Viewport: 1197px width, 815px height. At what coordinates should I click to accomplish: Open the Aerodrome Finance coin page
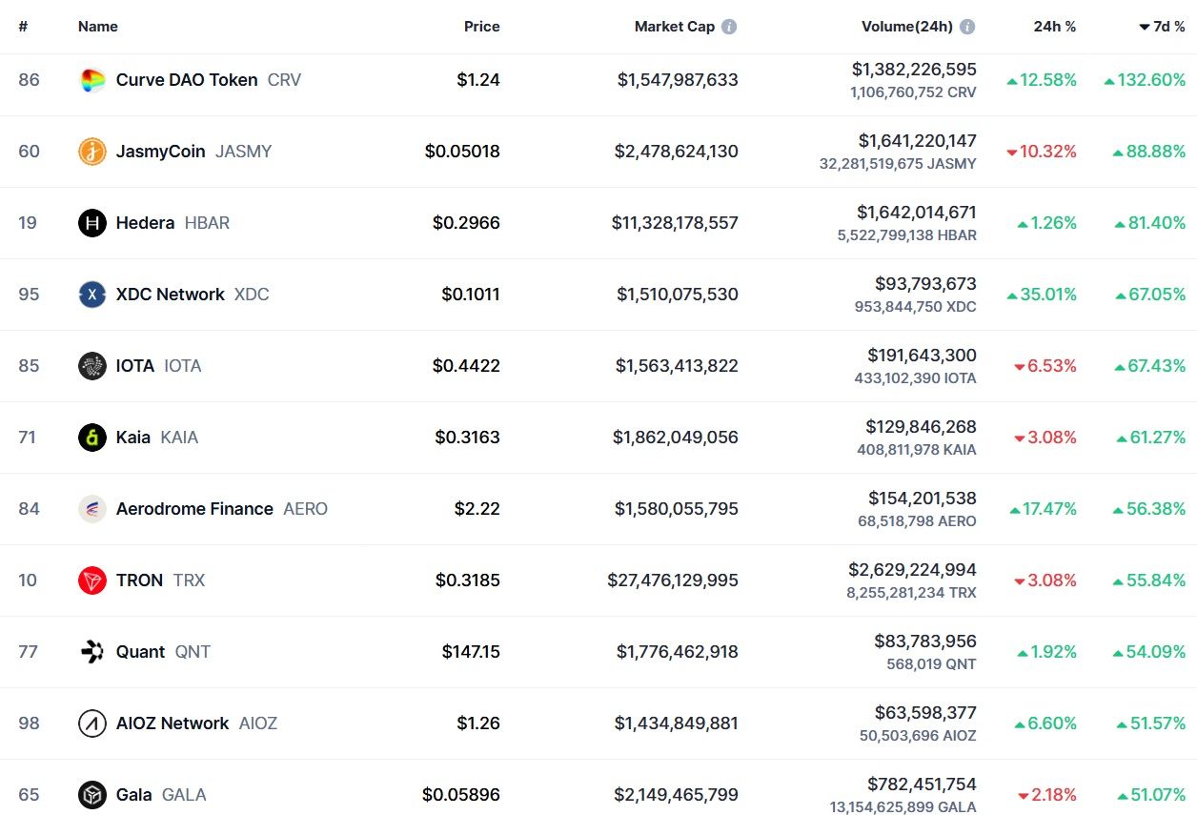[194, 509]
